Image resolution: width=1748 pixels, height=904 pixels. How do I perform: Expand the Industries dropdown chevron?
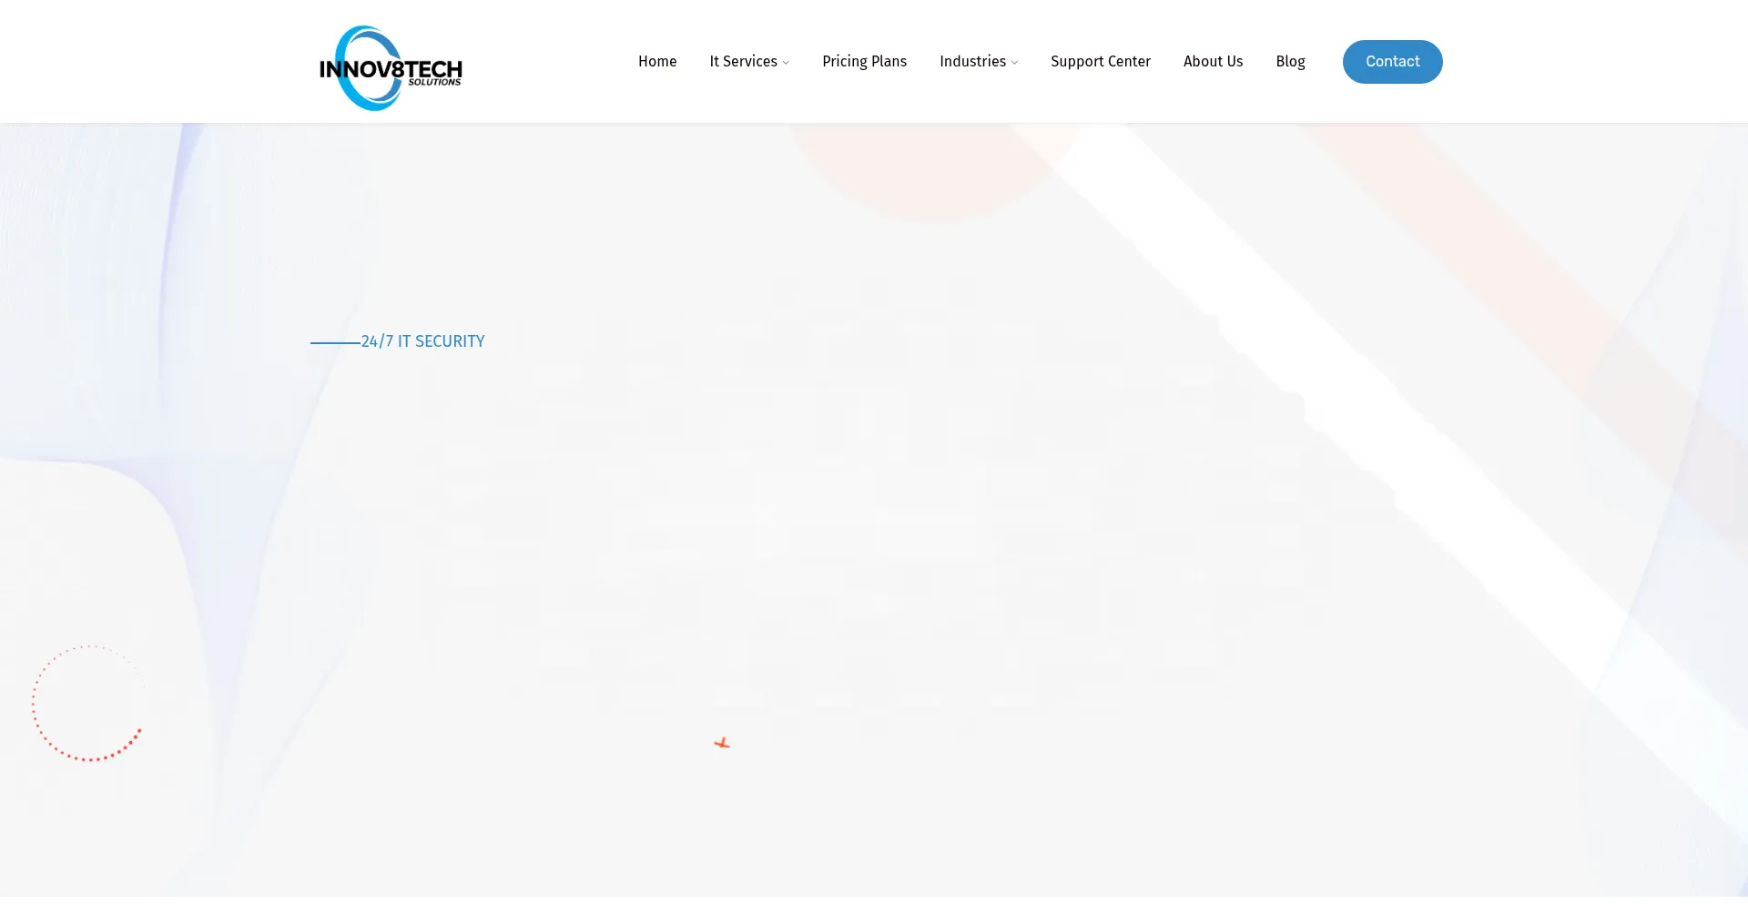click(x=1014, y=63)
